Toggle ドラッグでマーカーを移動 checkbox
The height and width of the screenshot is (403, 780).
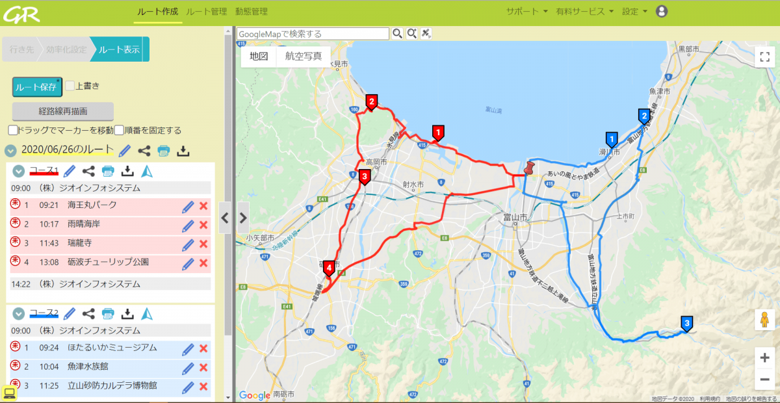(13, 130)
